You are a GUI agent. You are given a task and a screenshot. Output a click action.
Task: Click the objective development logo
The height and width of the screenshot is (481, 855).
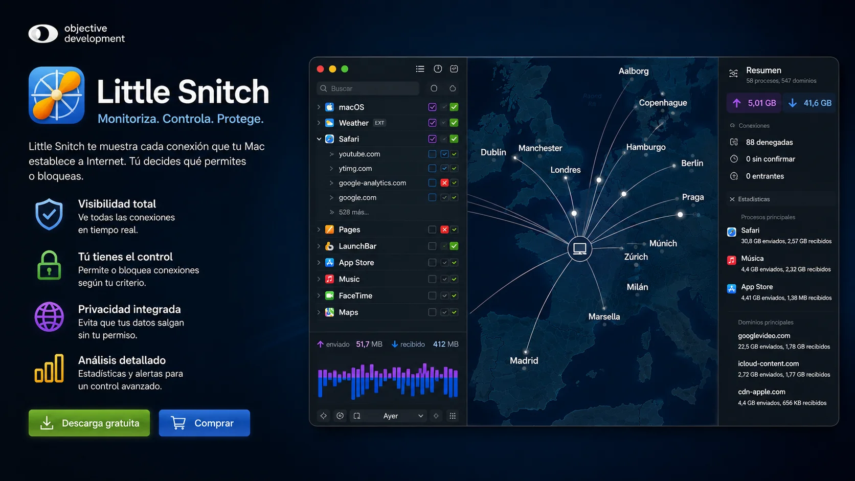(x=77, y=33)
